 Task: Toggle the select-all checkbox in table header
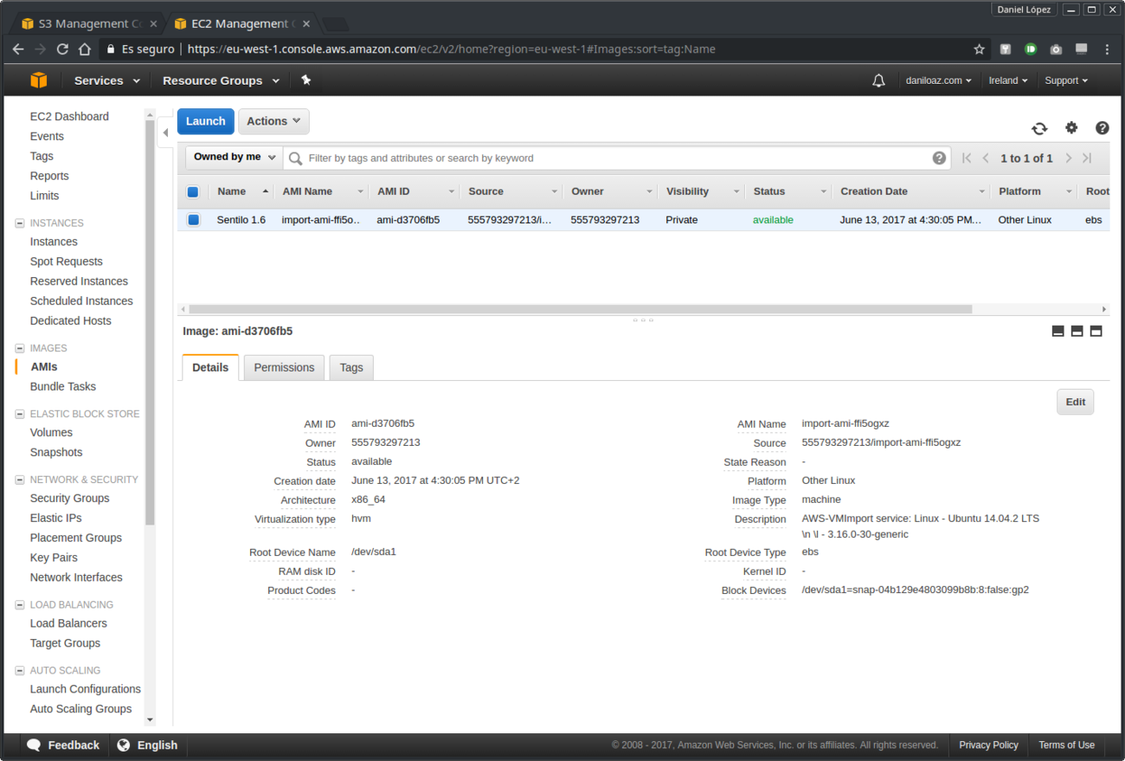point(193,192)
